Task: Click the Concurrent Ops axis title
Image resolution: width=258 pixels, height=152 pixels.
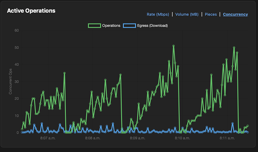Action: (x=10, y=81)
